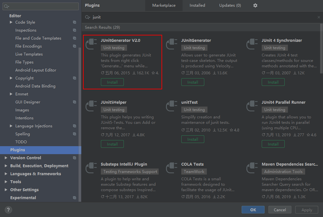Click plugin icon of Maven Dependencies Search

[x=252, y=168]
